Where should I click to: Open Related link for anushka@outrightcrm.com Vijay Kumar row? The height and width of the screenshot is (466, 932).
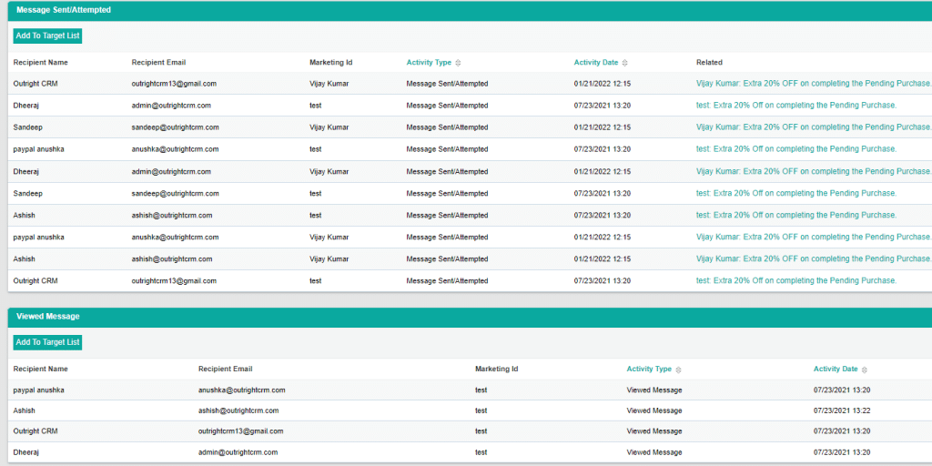click(x=814, y=238)
